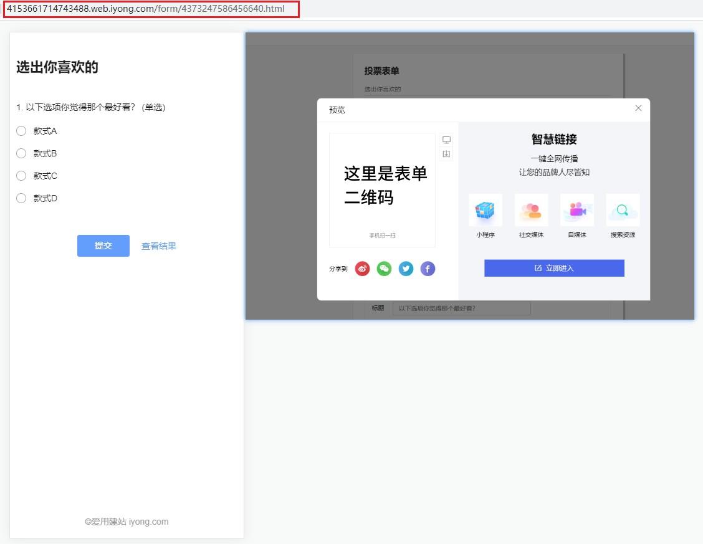Click the 让您的品牌人尽皆知 text
Viewport: 703px width, 544px height.
[554, 172]
